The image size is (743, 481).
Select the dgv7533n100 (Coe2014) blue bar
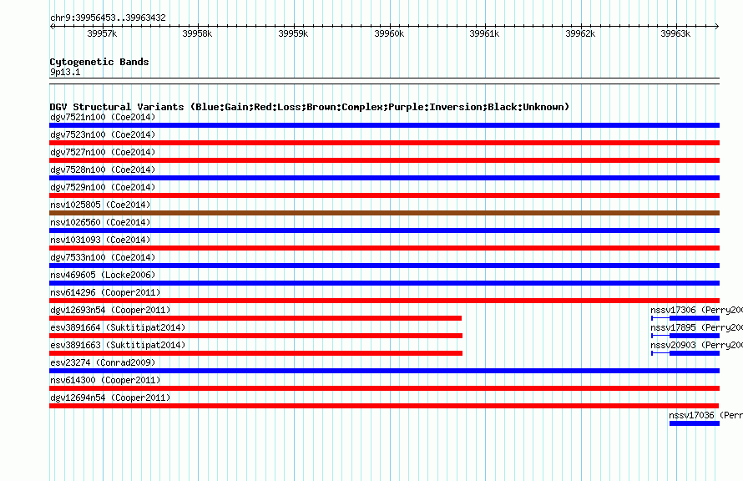click(384, 266)
